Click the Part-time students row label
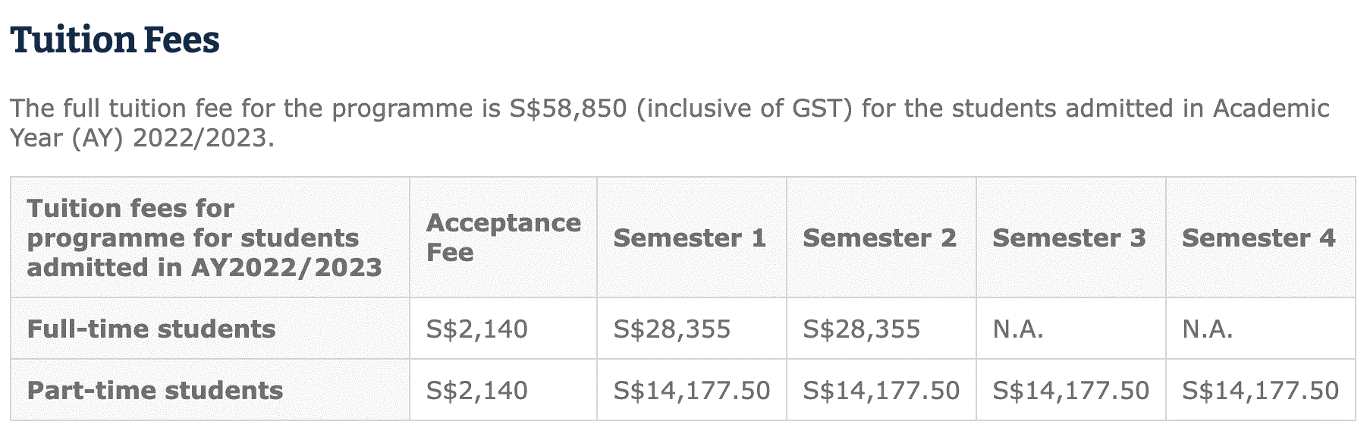The width and height of the screenshot is (1367, 431). point(155,390)
